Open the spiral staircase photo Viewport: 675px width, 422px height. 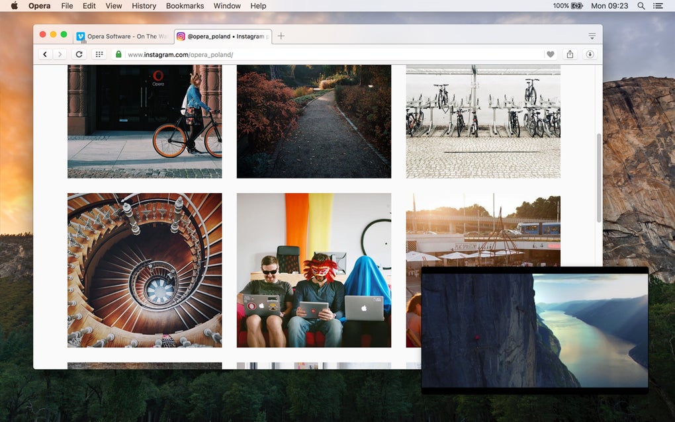[x=145, y=270]
